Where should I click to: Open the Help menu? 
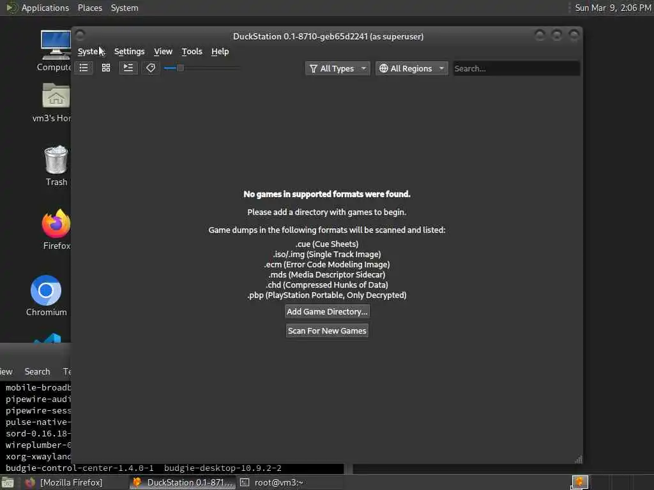point(220,52)
